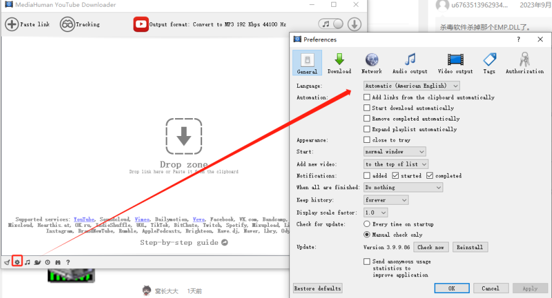The width and height of the screenshot is (552, 298).
Task: Check the added notification checkbox
Action: click(x=367, y=176)
